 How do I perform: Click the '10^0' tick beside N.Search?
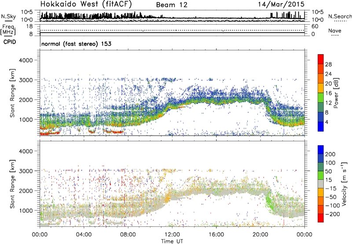[x=318, y=20]
